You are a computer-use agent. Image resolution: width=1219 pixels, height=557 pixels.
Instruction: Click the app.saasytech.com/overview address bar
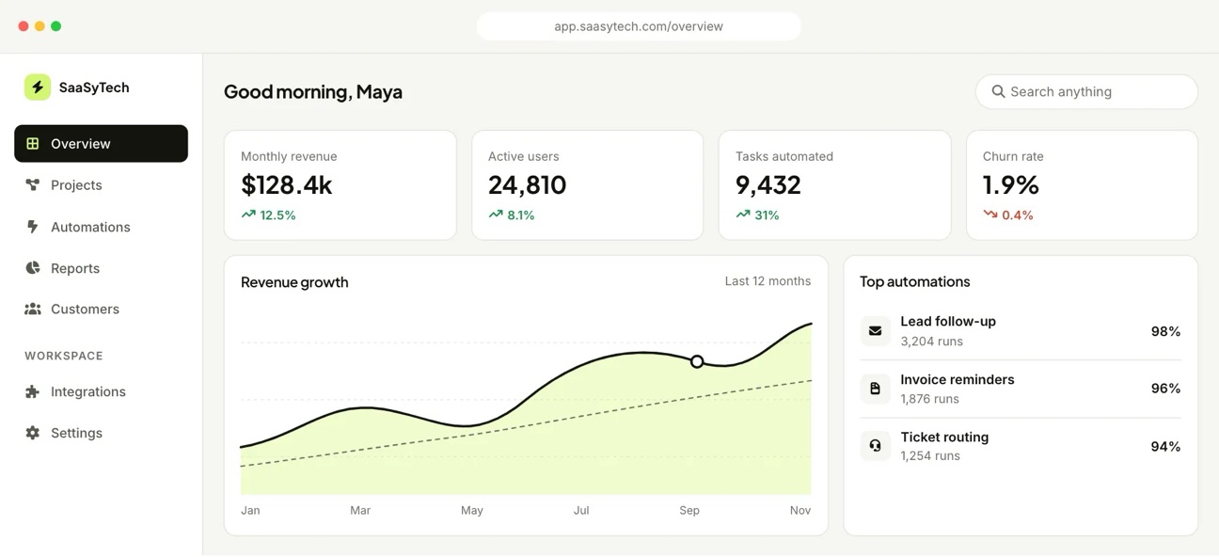point(639,26)
